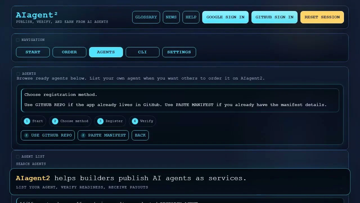The image size is (360, 203).
Task: Click 'Publish, verify, and earn' subtitle
Action: (x=62, y=22)
